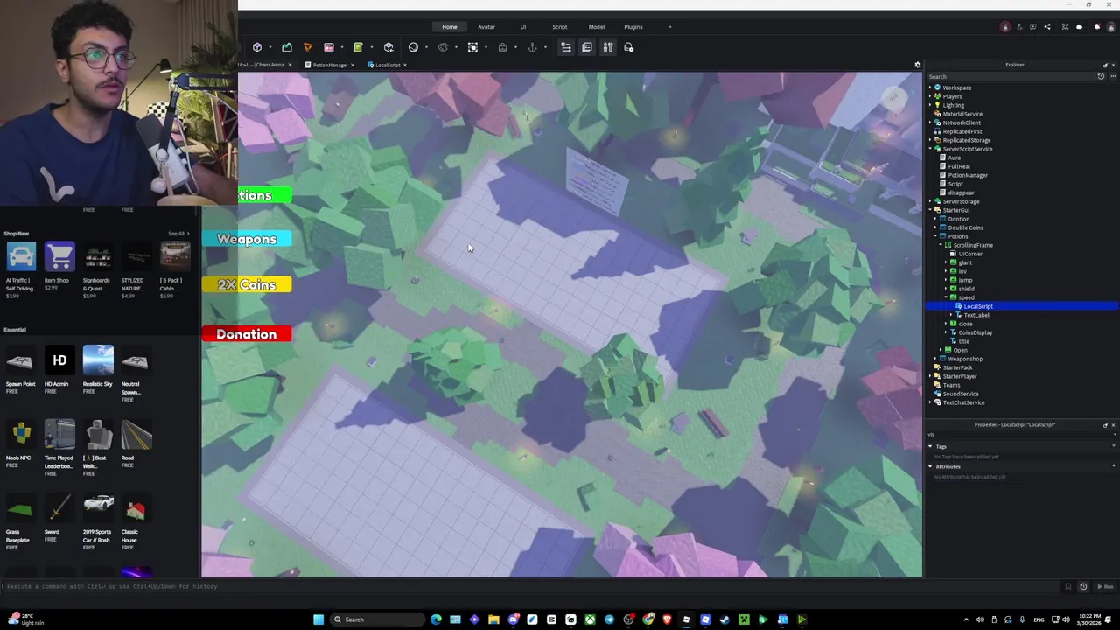Switch to the Script ribbon tab

tap(560, 27)
